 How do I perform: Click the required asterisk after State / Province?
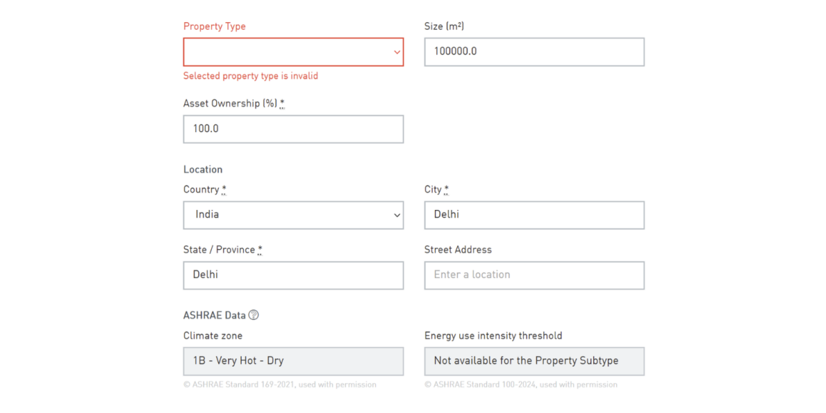click(260, 249)
